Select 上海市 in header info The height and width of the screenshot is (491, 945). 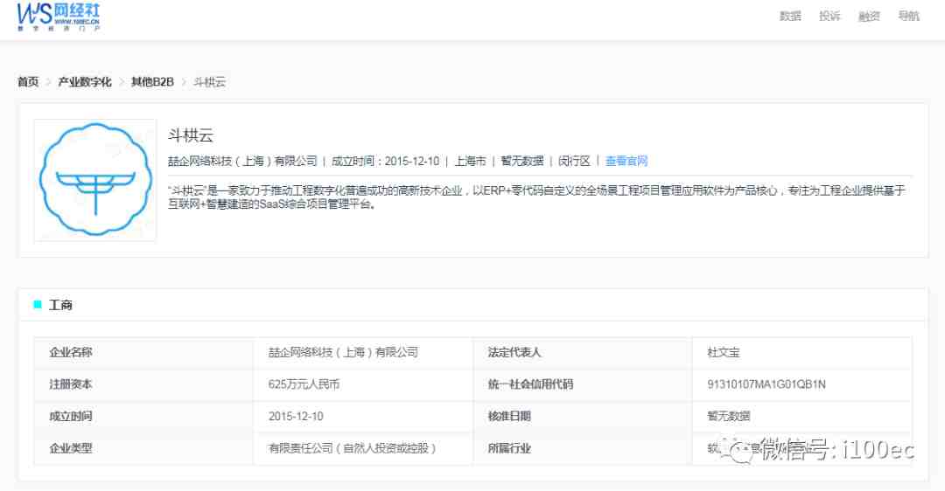click(x=470, y=161)
